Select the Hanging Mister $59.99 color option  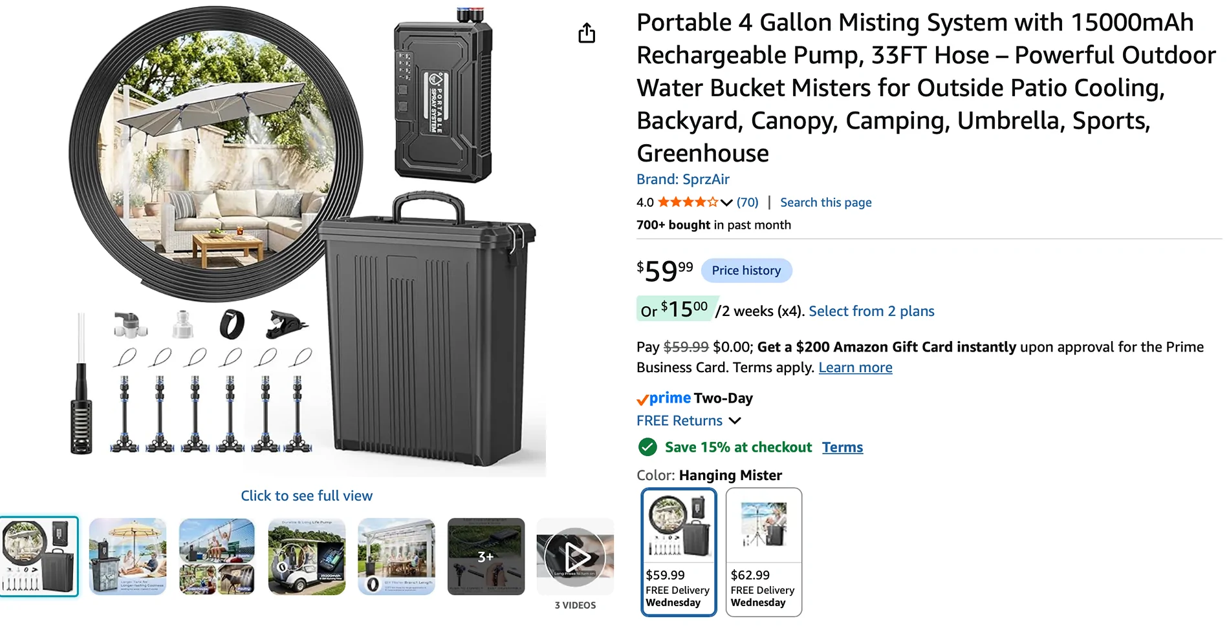[x=679, y=552]
